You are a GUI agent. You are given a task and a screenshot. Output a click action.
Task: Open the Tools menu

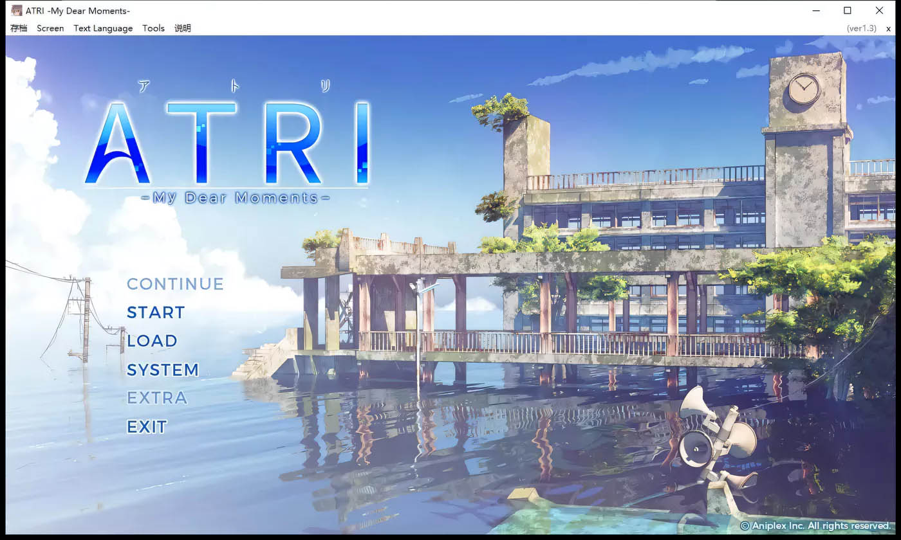(153, 28)
